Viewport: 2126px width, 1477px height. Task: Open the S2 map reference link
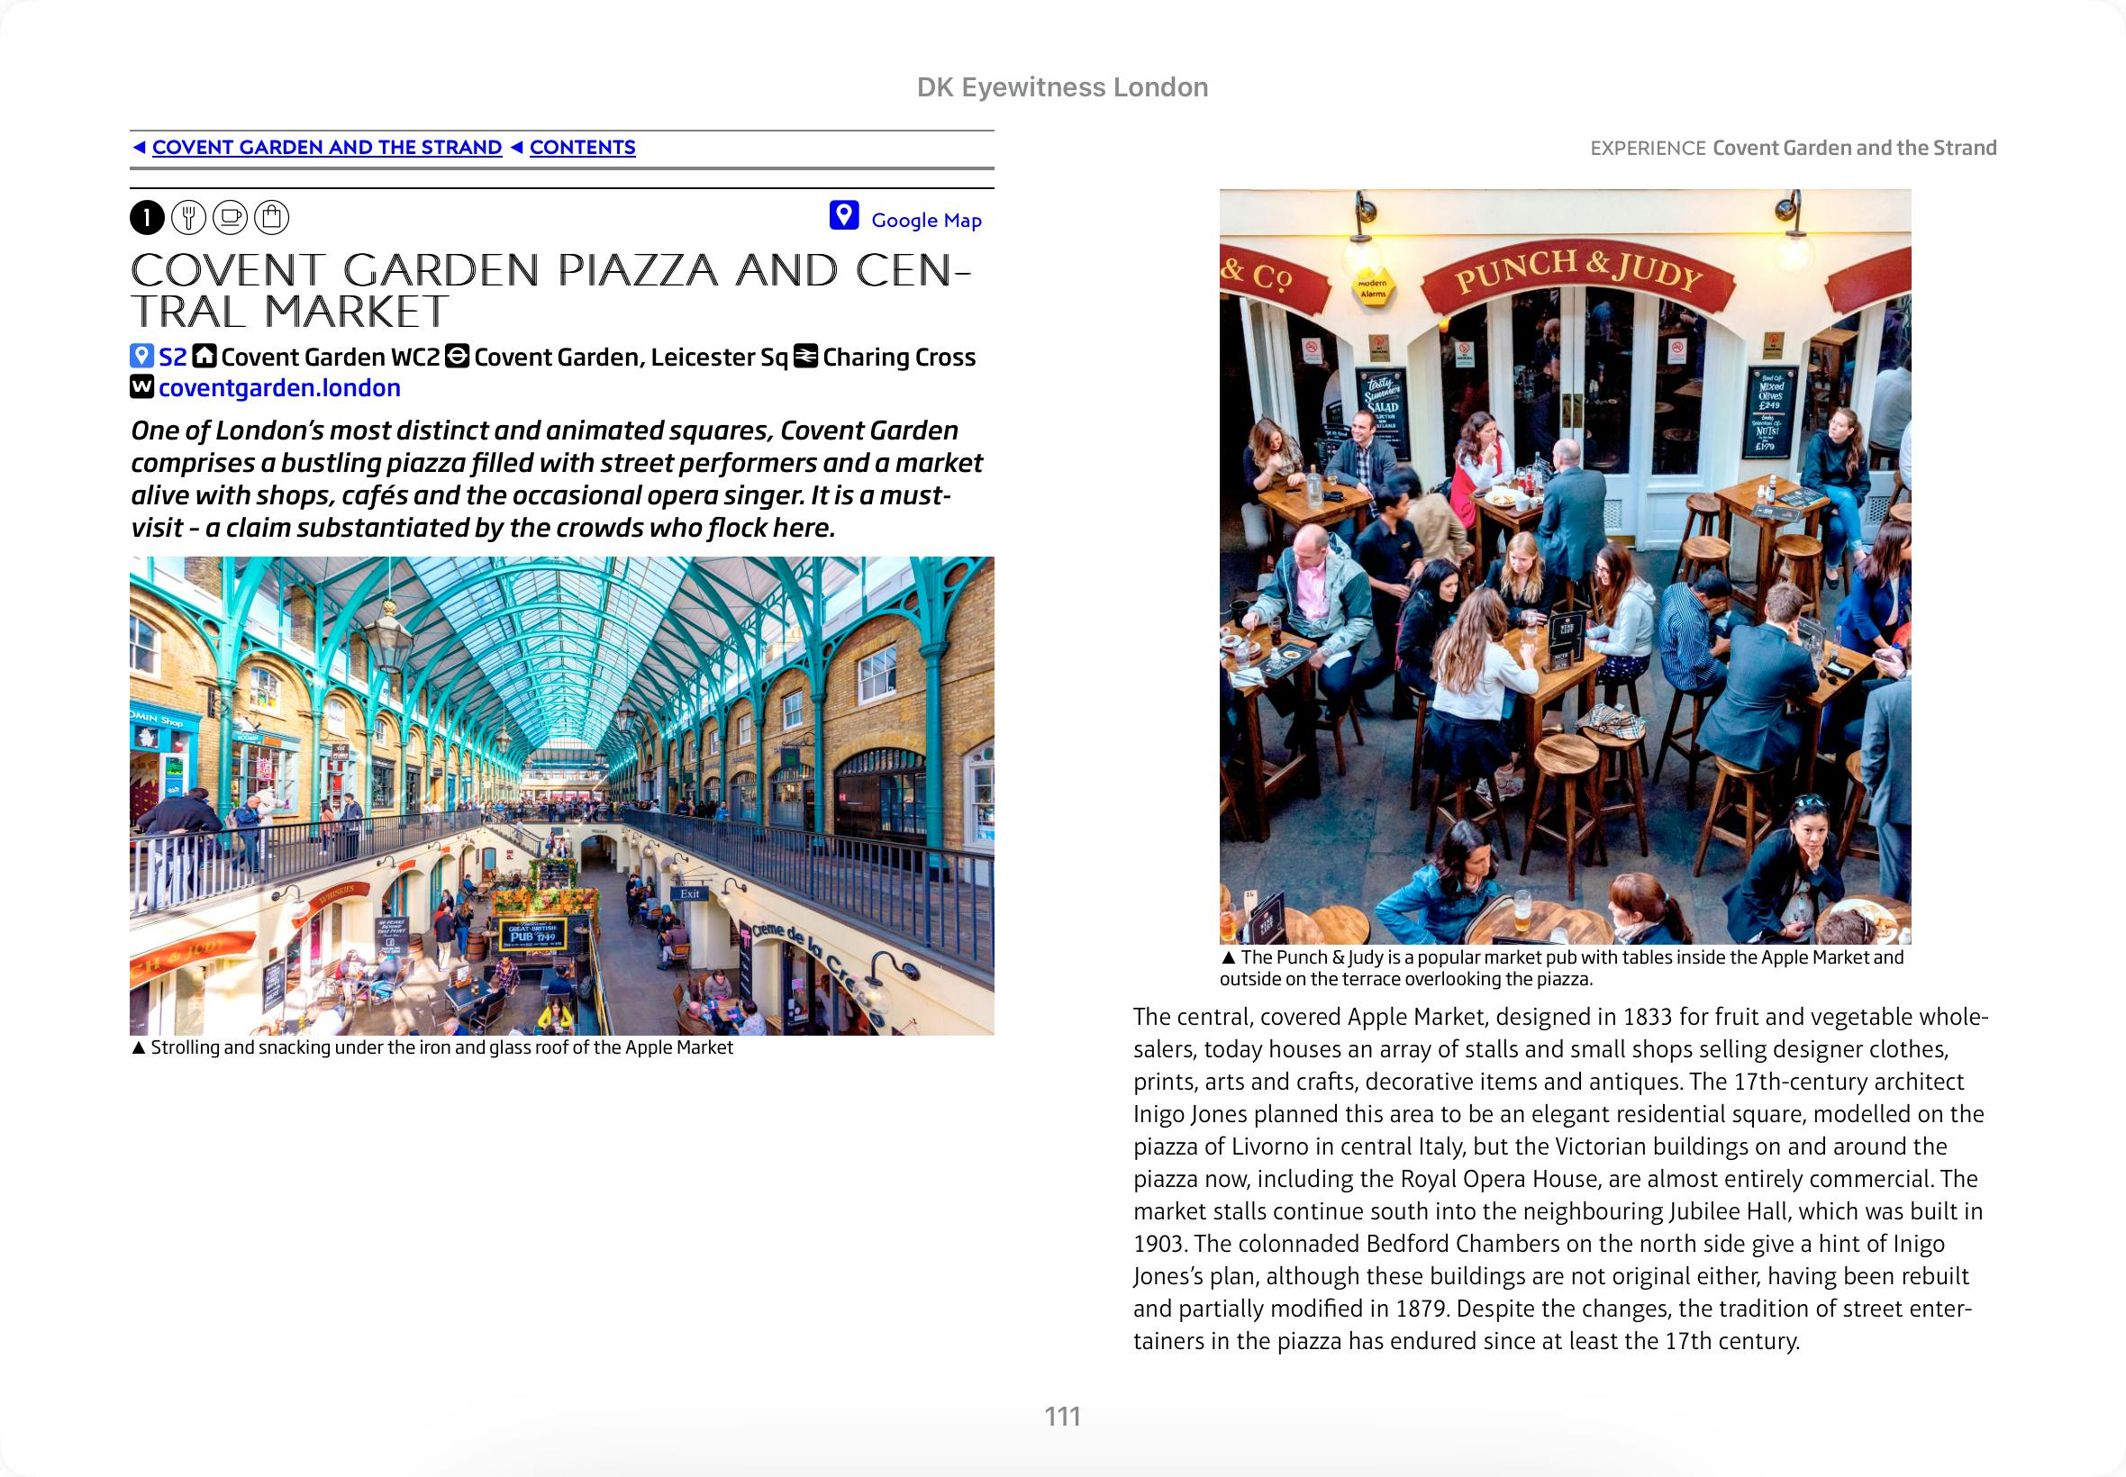pos(173,358)
